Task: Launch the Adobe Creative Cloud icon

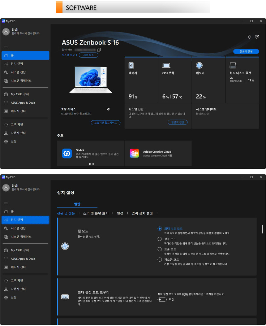Action: 134,154
